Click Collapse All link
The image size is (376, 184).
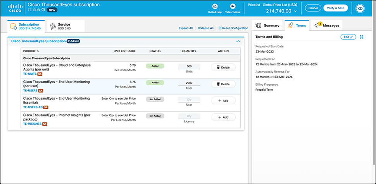pos(205,28)
